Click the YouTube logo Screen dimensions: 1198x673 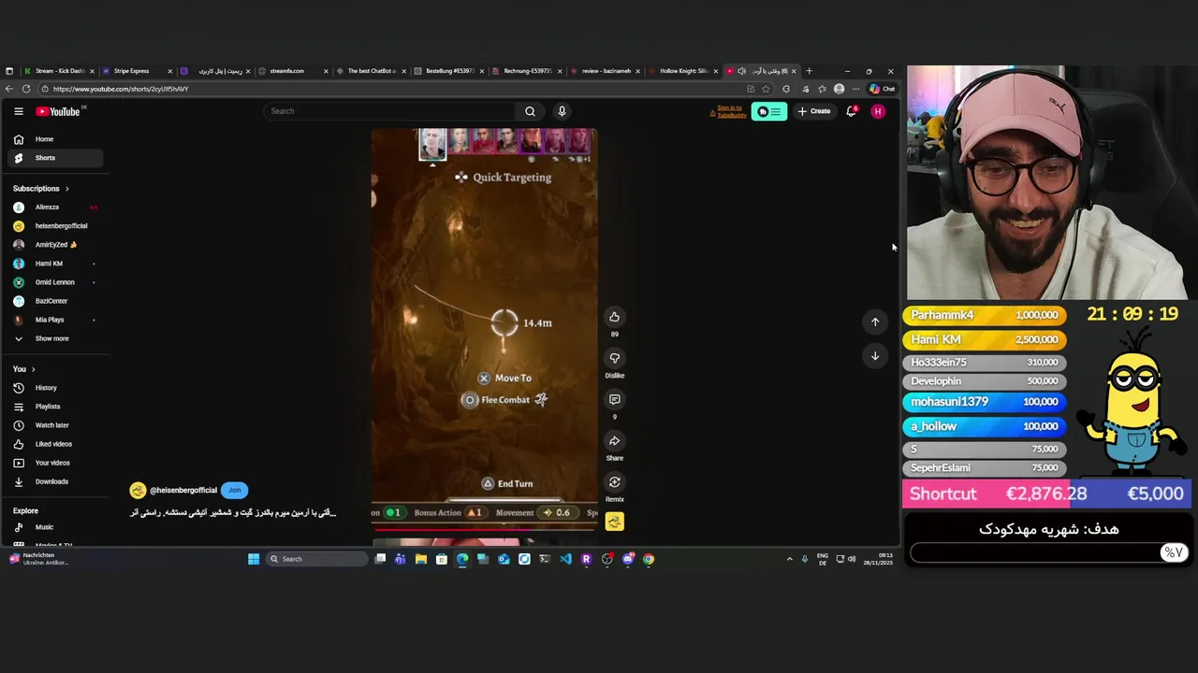pos(58,111)
